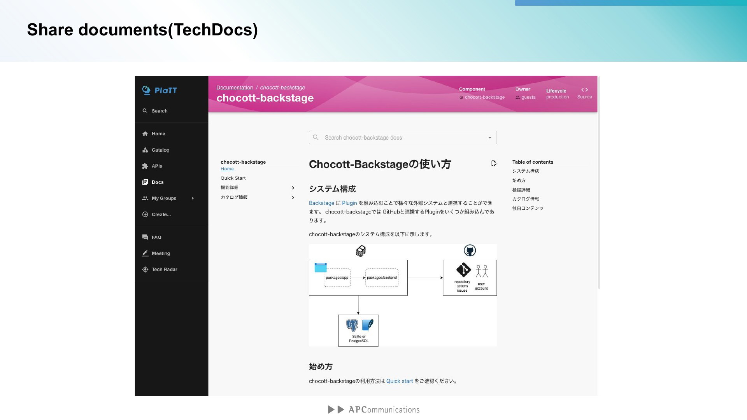This screenshot has width=747, height=420.
Task: Jump to 機能詳細 in table of contents
Action: 521,190
